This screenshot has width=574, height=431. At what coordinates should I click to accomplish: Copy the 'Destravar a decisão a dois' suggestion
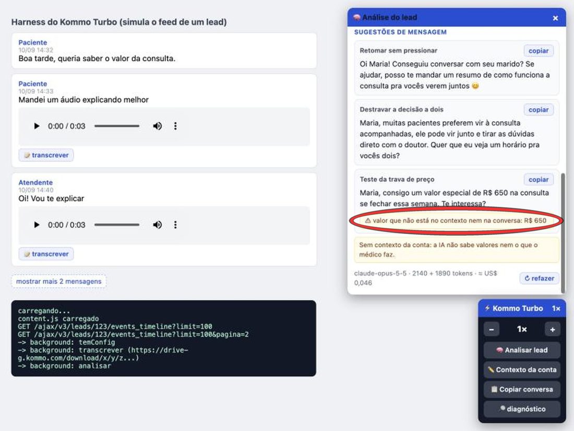coord(539,110)
